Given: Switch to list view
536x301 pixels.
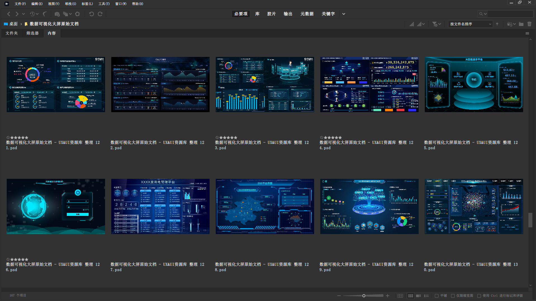Looking at the screenshot, I should tap(426, 296).
